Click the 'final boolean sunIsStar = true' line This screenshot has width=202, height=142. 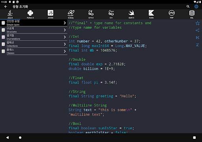(101, 128)
